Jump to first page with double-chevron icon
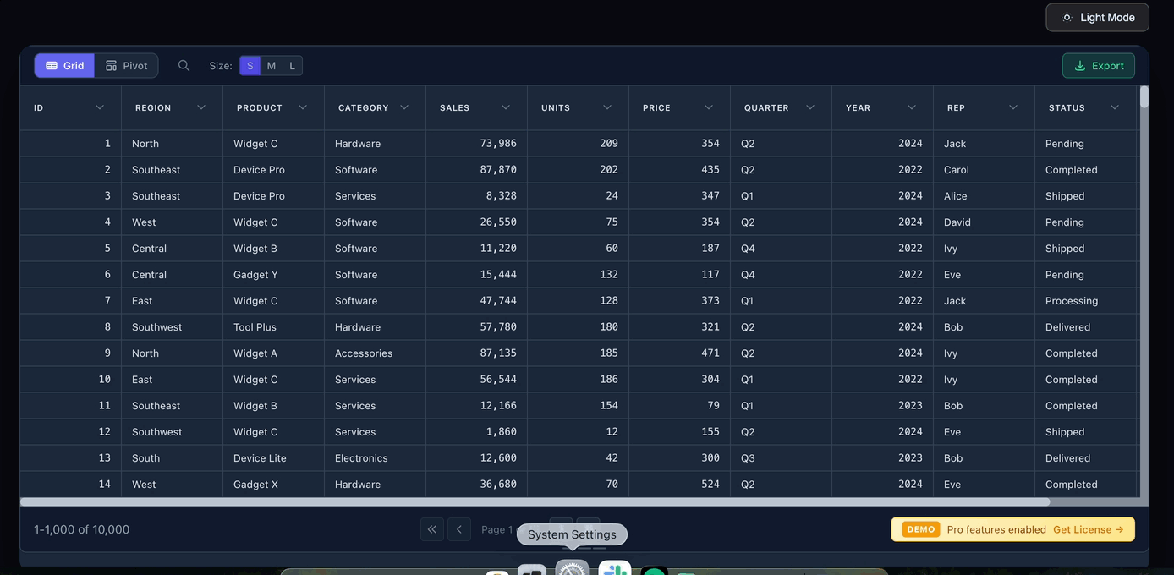 tap(431, 529)
